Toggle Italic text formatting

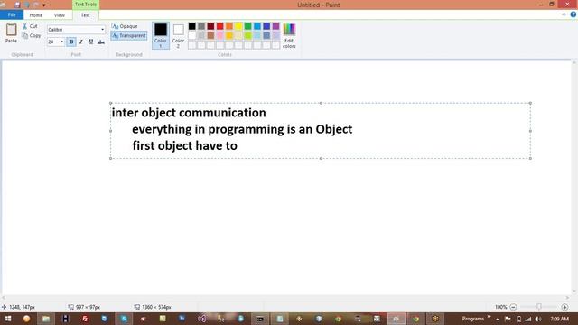point(81,42)
